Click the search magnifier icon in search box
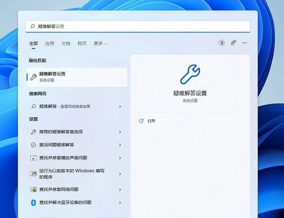 point(32,26)
